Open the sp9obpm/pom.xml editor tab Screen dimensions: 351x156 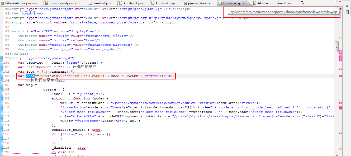click(x=65, y=3)
